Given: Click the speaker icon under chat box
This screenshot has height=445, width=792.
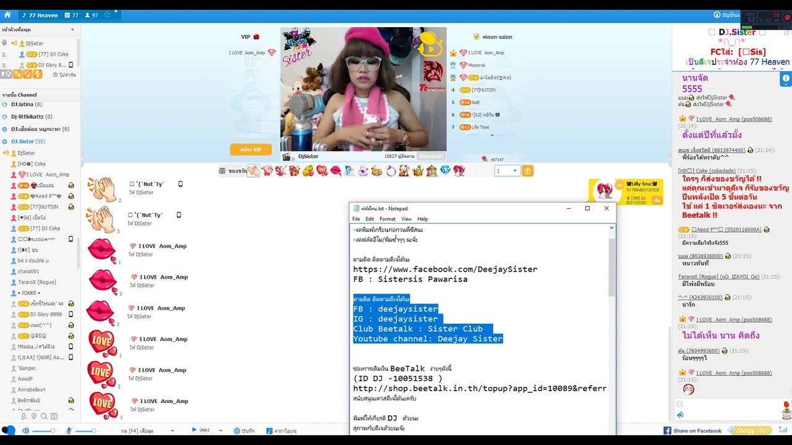Looking at the screenshot, I should pos(681,415).
